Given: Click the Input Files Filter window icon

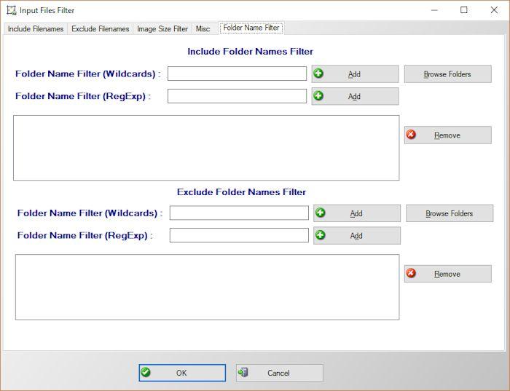Looking at the screenshot, I should [11, 11].
